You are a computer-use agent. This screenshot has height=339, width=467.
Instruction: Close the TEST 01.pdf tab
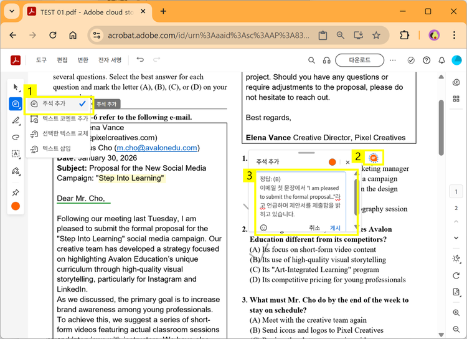pos(143,11)
